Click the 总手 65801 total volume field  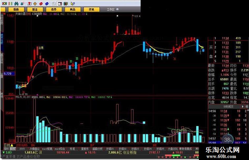[218, 79]
